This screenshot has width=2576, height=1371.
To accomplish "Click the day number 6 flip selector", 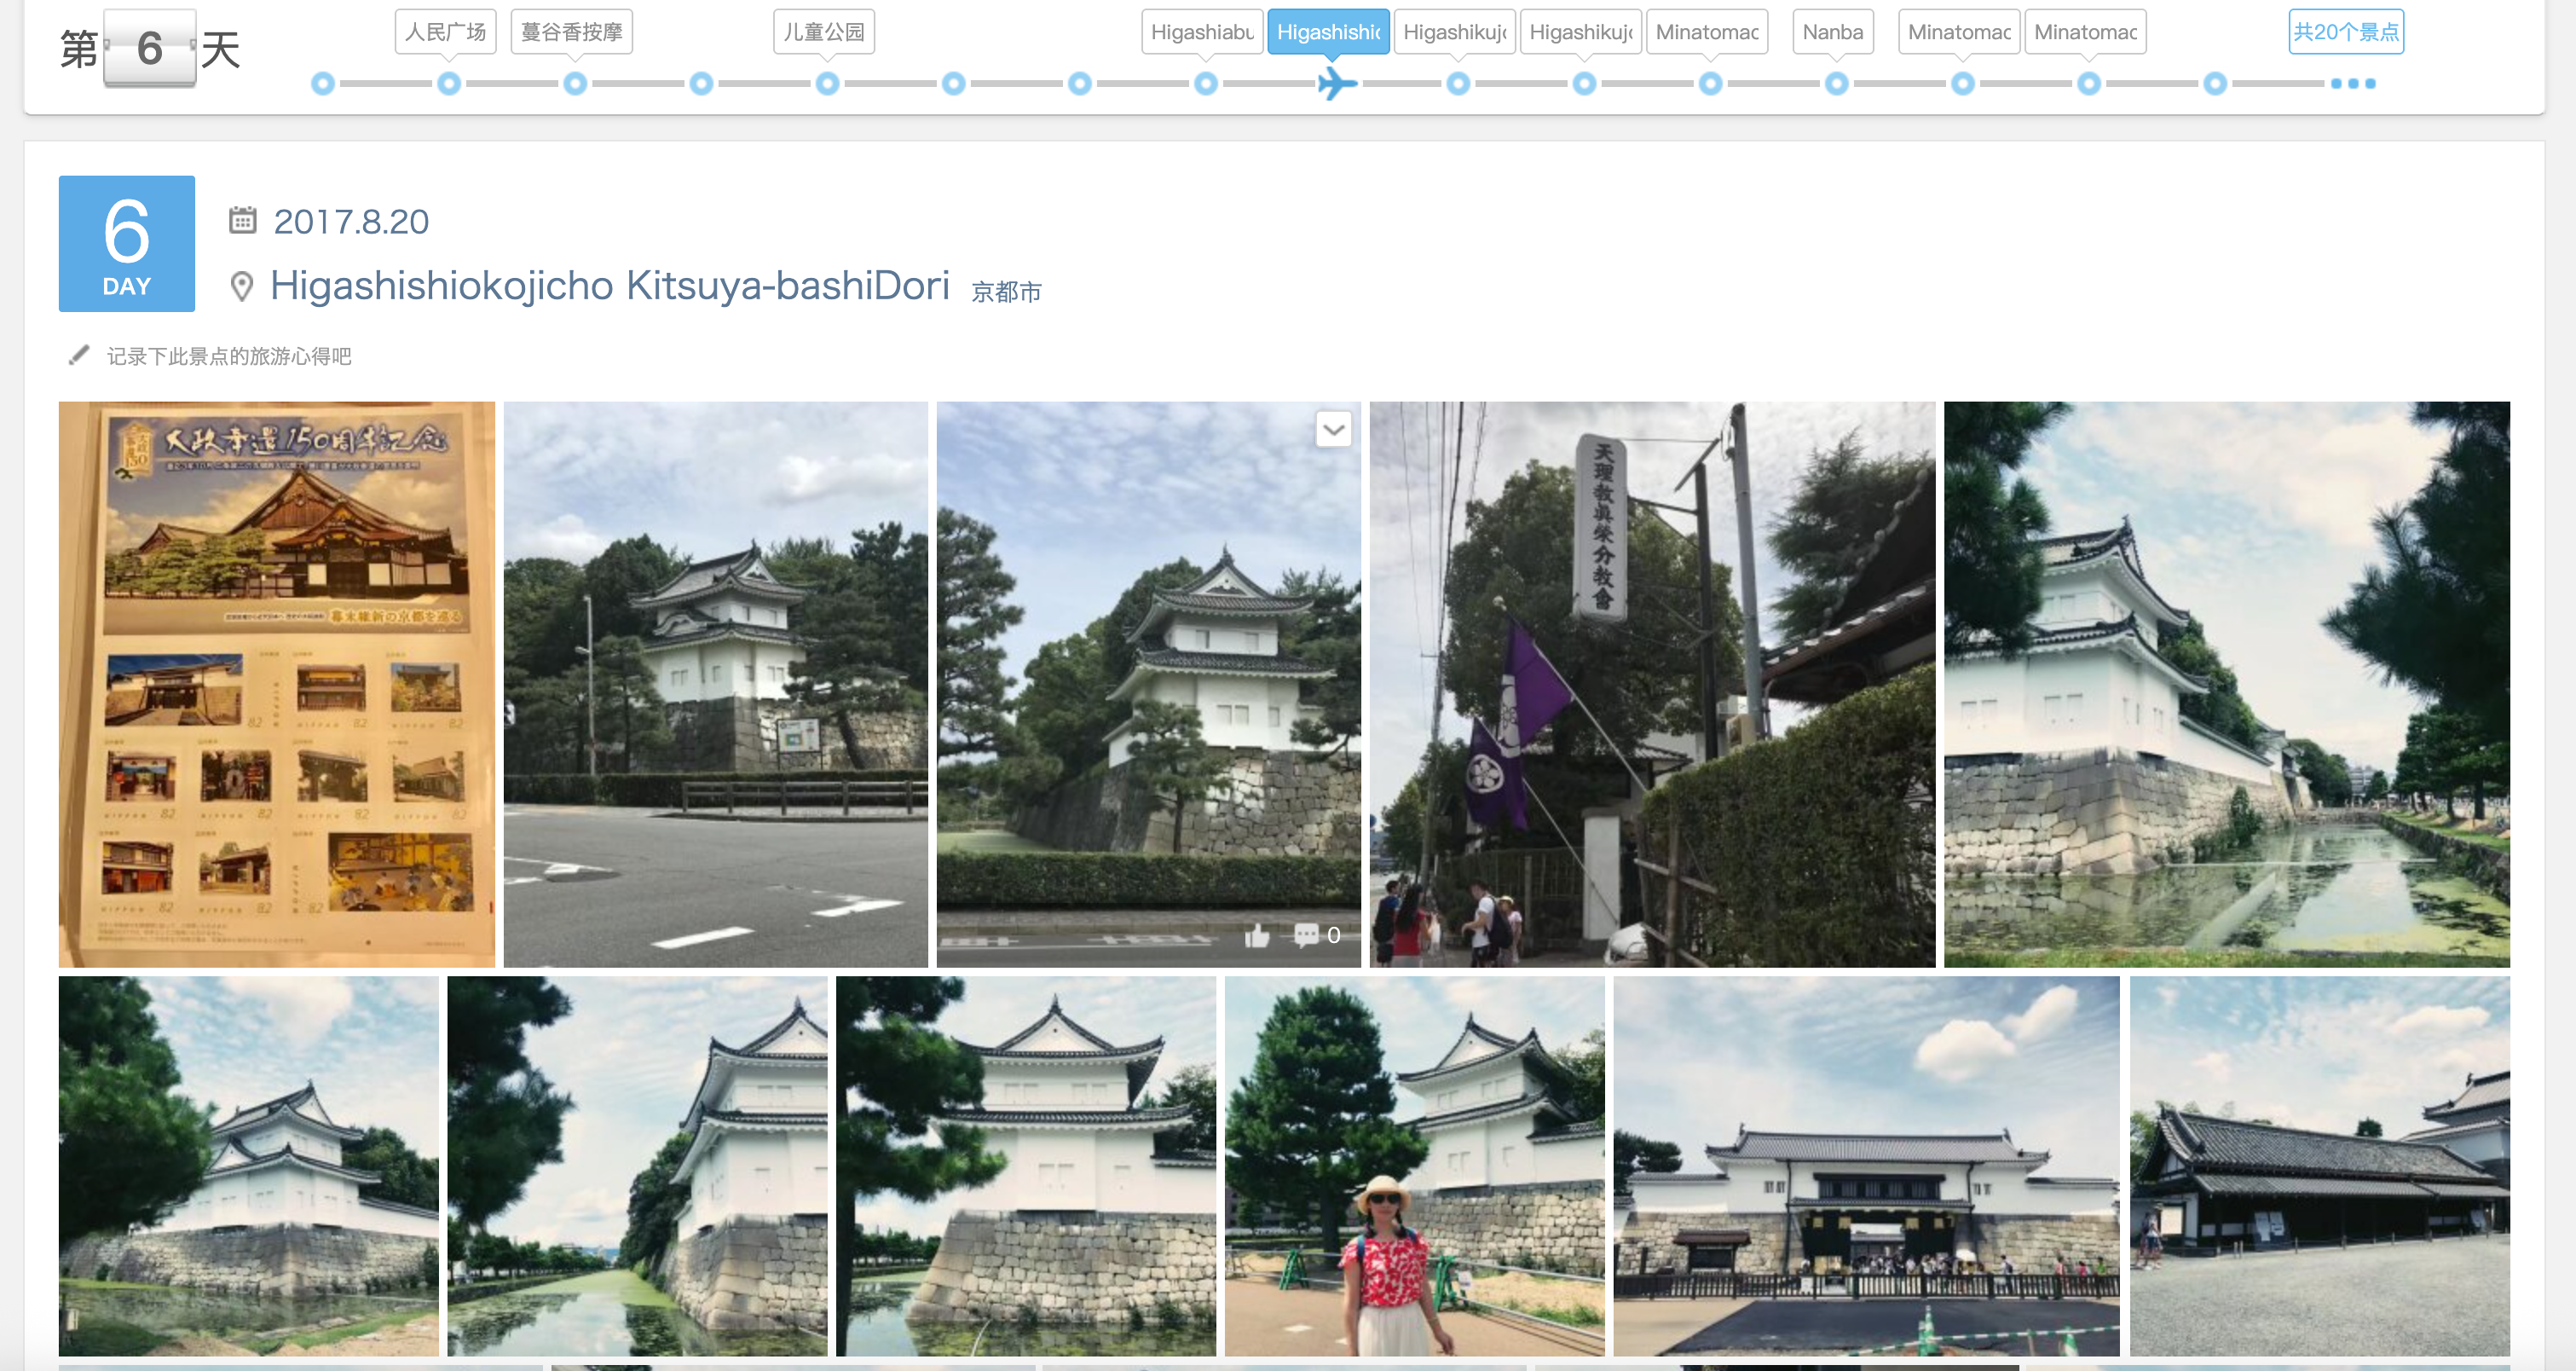I will [150, 48].
